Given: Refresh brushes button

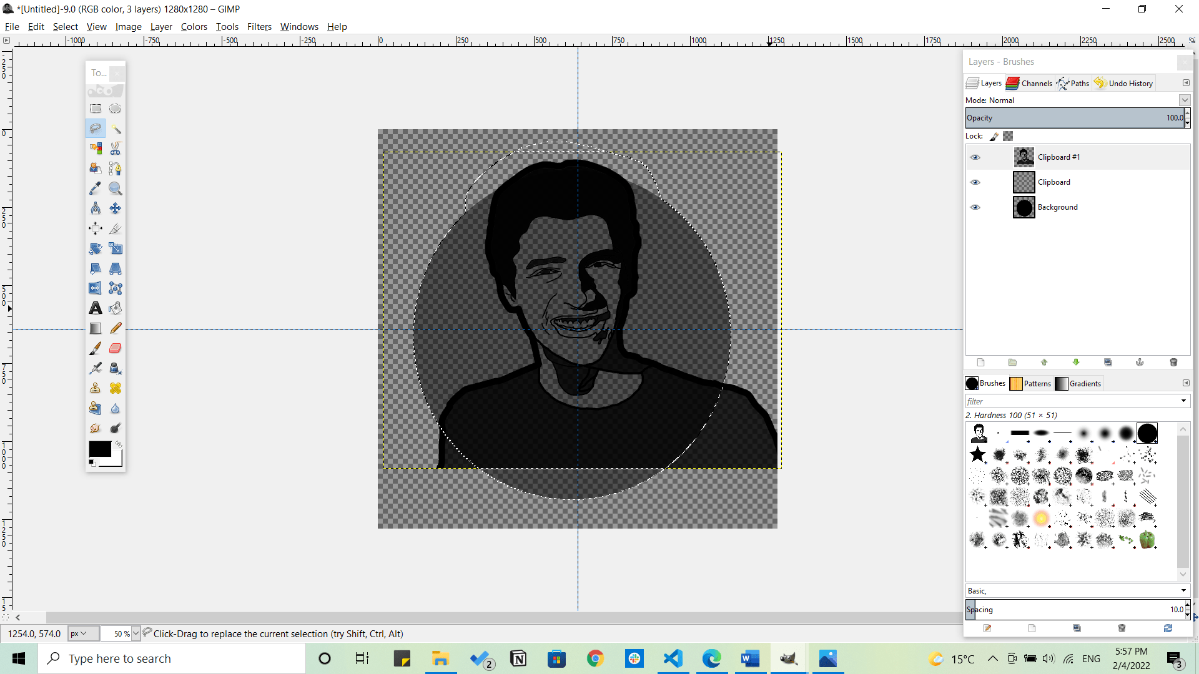Looking at the screenshot, I should [x=1168, y=628].
